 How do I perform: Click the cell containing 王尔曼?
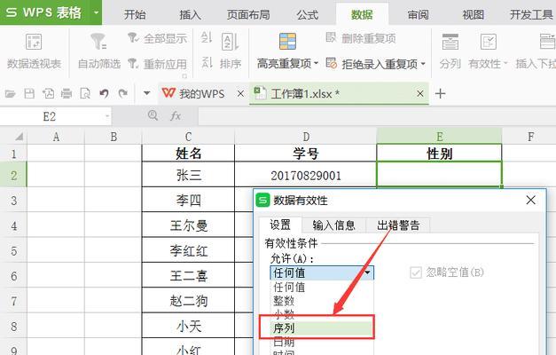point(188,225)
